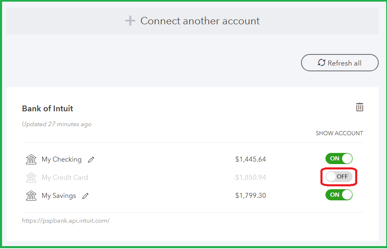Click the bank icon beside My Checking
The image size is (387, 249).
[31, 159]
